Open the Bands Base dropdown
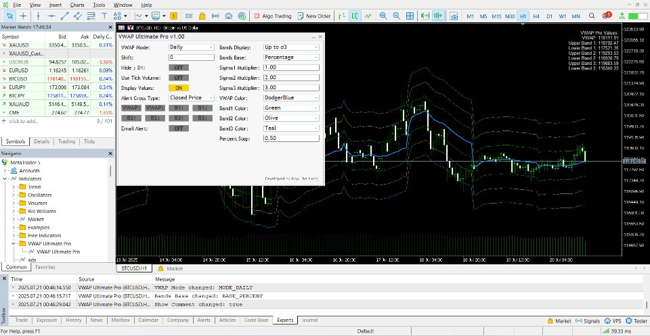650x336 pixels. tap(291, 57)
